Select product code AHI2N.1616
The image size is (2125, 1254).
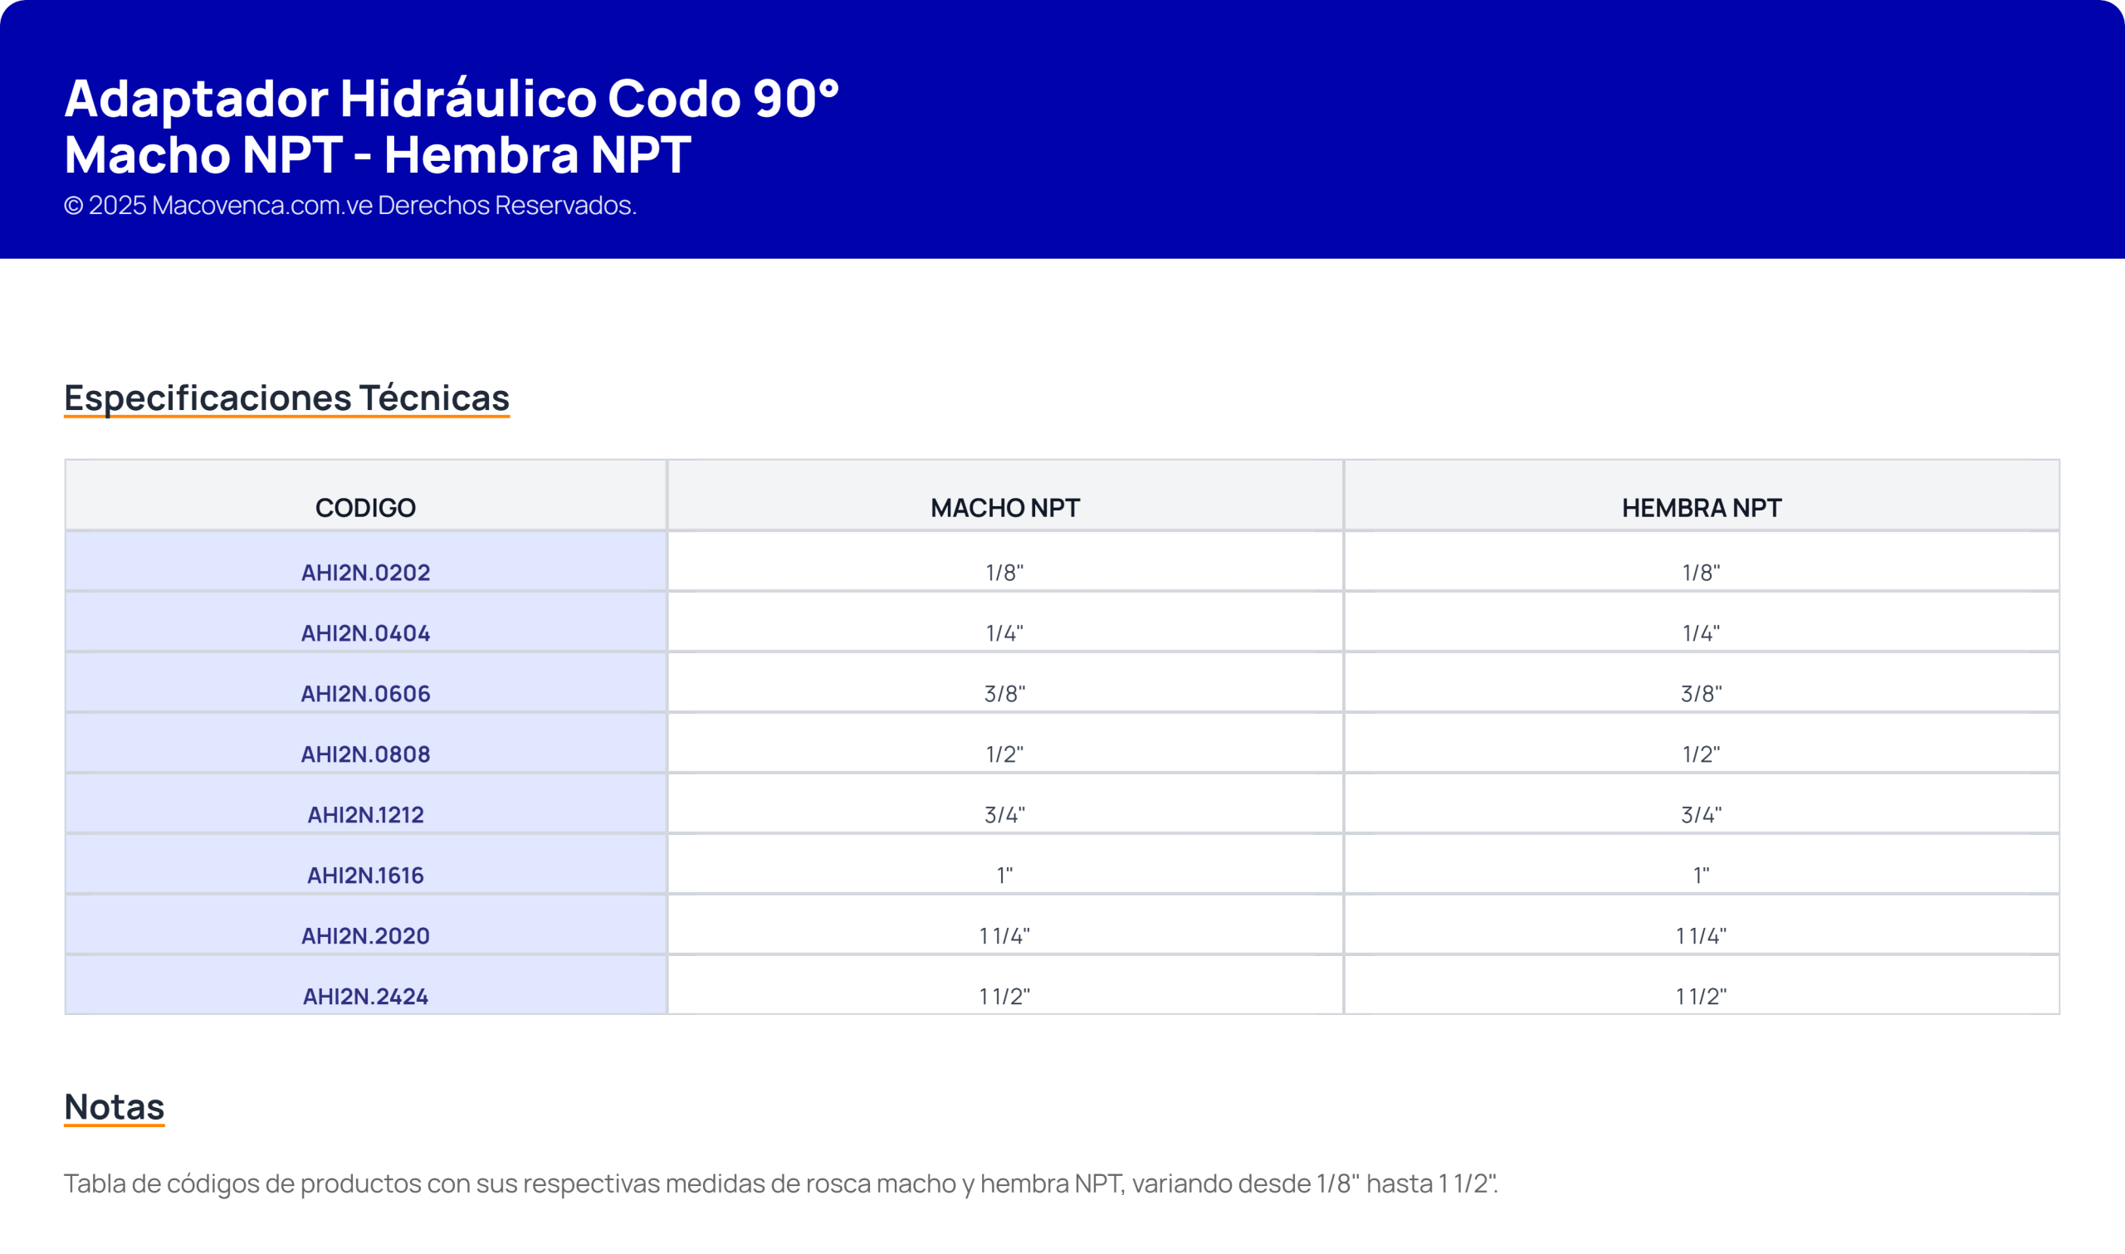tap(365, 876)
